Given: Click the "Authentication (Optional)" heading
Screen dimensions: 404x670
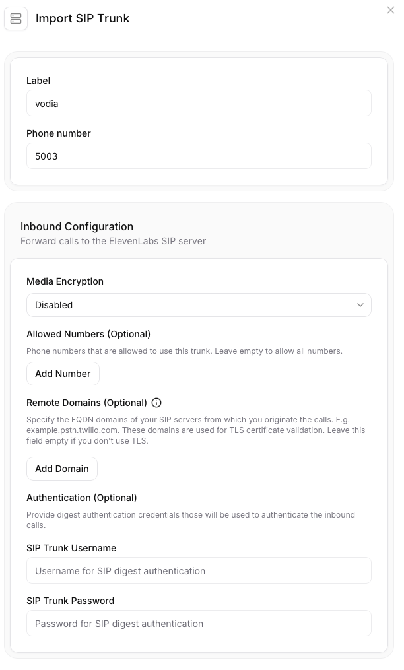Looking at the screenshot, I should 81,498.
